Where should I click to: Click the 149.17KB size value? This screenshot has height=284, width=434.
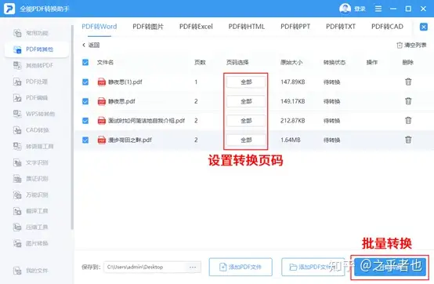(292, 101)
